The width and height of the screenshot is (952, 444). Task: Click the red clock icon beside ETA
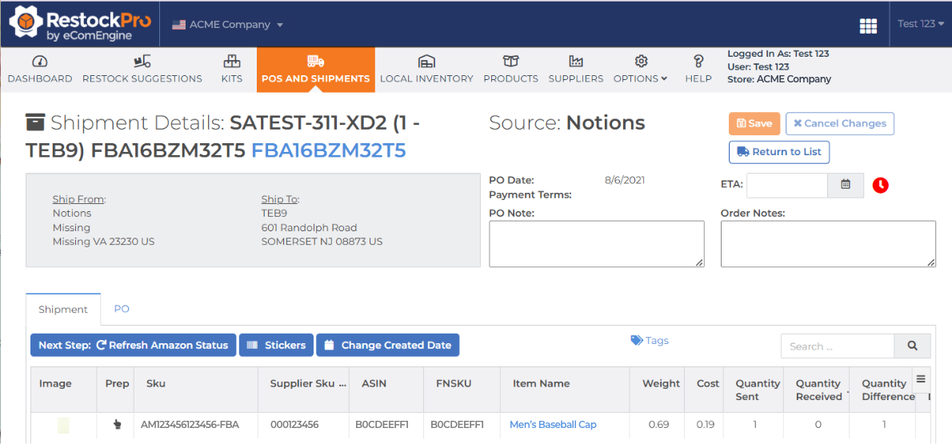tap(880, 185)
